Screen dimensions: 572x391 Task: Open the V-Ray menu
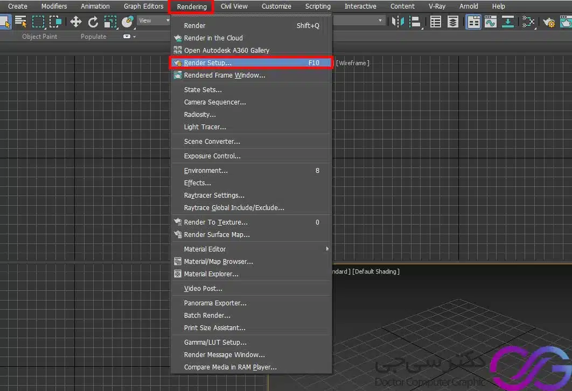pos(437,6)
